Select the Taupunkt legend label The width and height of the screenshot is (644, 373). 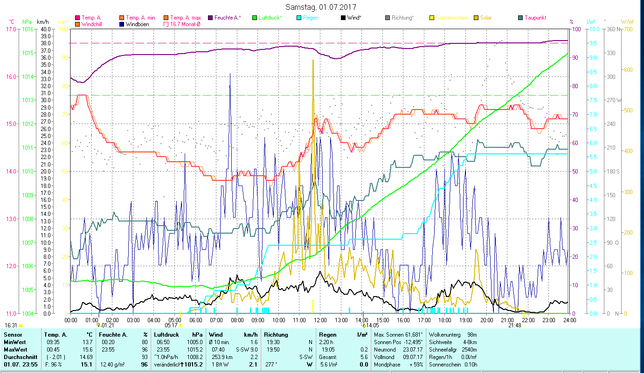535,18
